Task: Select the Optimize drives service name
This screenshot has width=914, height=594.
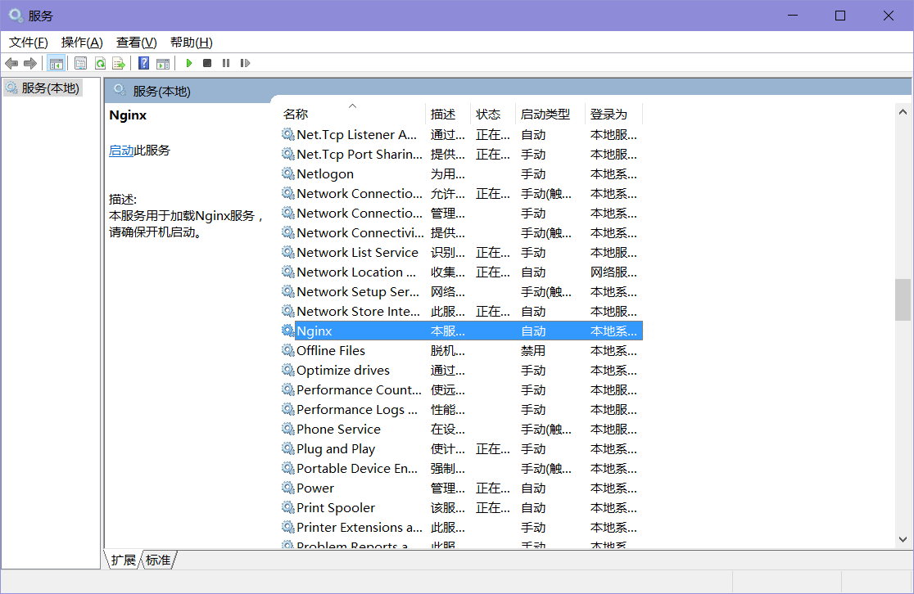Action: tap(342, 370)
